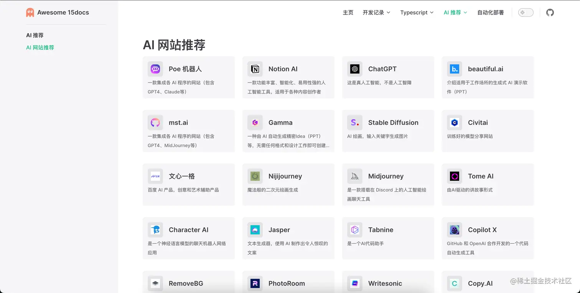Click the Nijijourney green icon
Image resolution: width=580 pixels, height=293 pixels.
[255, 176]
